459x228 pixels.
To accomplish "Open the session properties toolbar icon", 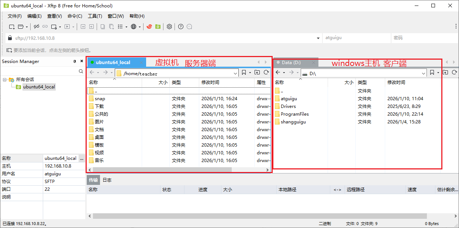I will coord(54,27).
